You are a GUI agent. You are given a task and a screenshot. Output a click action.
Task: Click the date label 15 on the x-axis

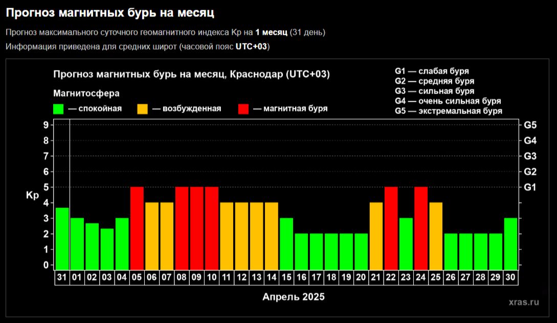point(286,276)
